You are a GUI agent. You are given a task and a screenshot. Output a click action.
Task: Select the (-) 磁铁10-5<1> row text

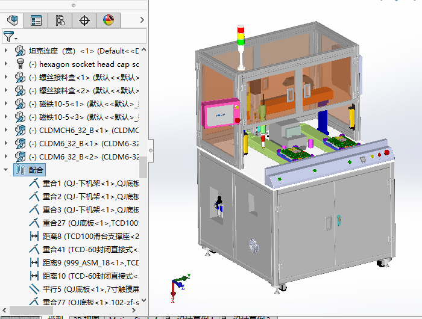coord(83,104)
